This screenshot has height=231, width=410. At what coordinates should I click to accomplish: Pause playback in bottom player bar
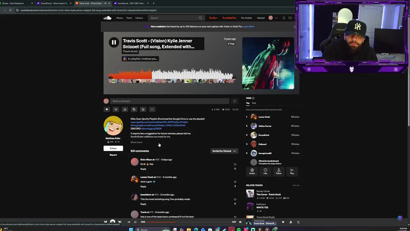112,222
